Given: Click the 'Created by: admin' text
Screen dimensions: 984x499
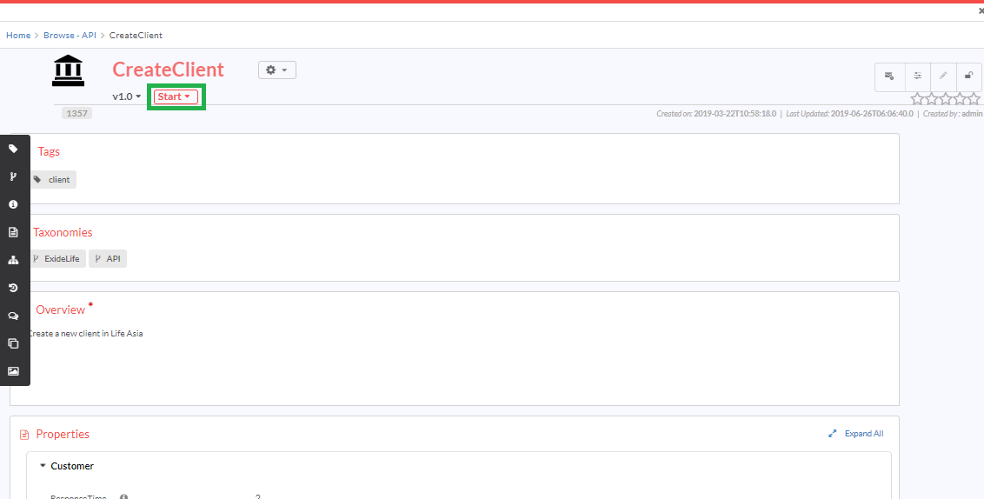Looking at the screenshot, I should [x=953, y=114].
